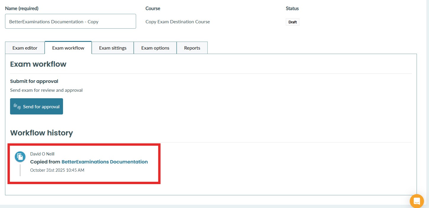Click the Workflow history heading

pos(41,133)
